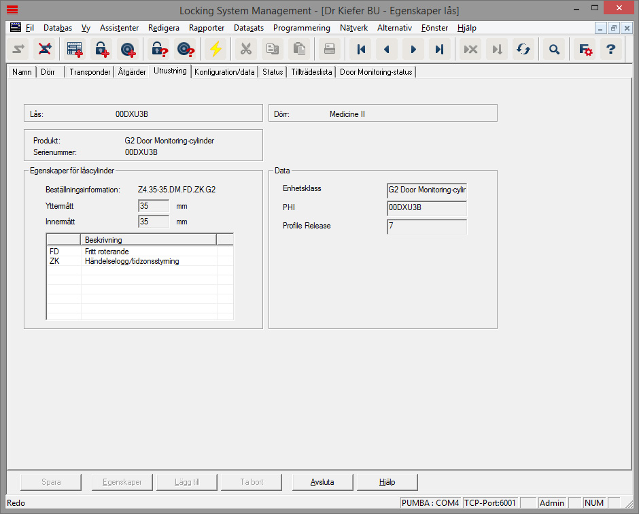
Task: Open the filter settings icon
Action: tap(585, 49)
